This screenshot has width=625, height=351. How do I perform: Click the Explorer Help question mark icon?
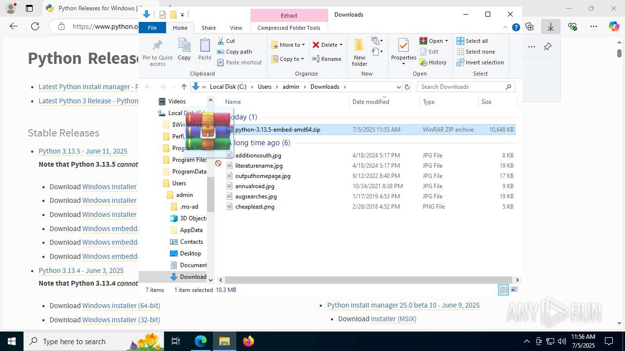coord(516,28)
